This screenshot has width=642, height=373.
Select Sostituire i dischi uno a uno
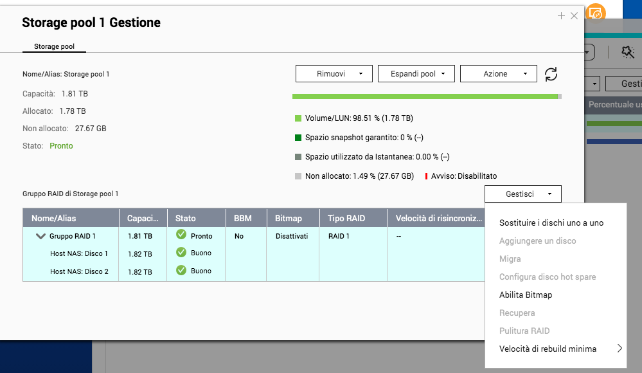tap(551, 223)
